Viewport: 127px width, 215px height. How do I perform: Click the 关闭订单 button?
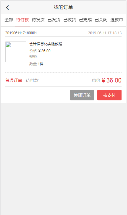82,95
